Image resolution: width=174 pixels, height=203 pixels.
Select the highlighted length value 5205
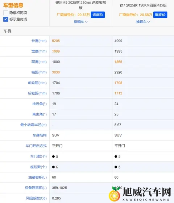[x=56, y=41]
